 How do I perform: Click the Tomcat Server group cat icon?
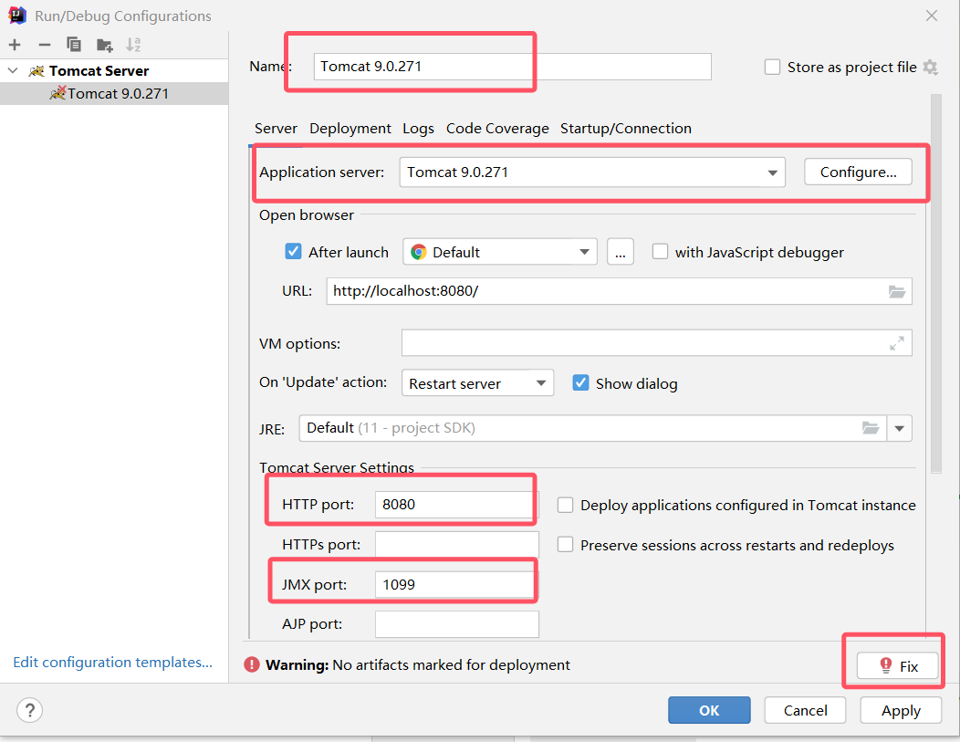(37, 71)
